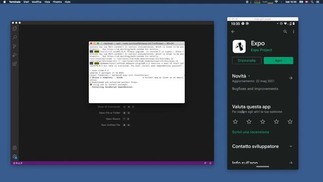Viewport: 323px width, 182px height.
Task: Tap the Expo app logo
Action: (x=239, y=47)
